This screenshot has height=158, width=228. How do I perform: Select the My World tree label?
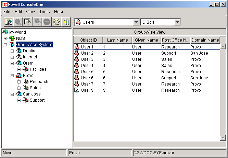17,32
